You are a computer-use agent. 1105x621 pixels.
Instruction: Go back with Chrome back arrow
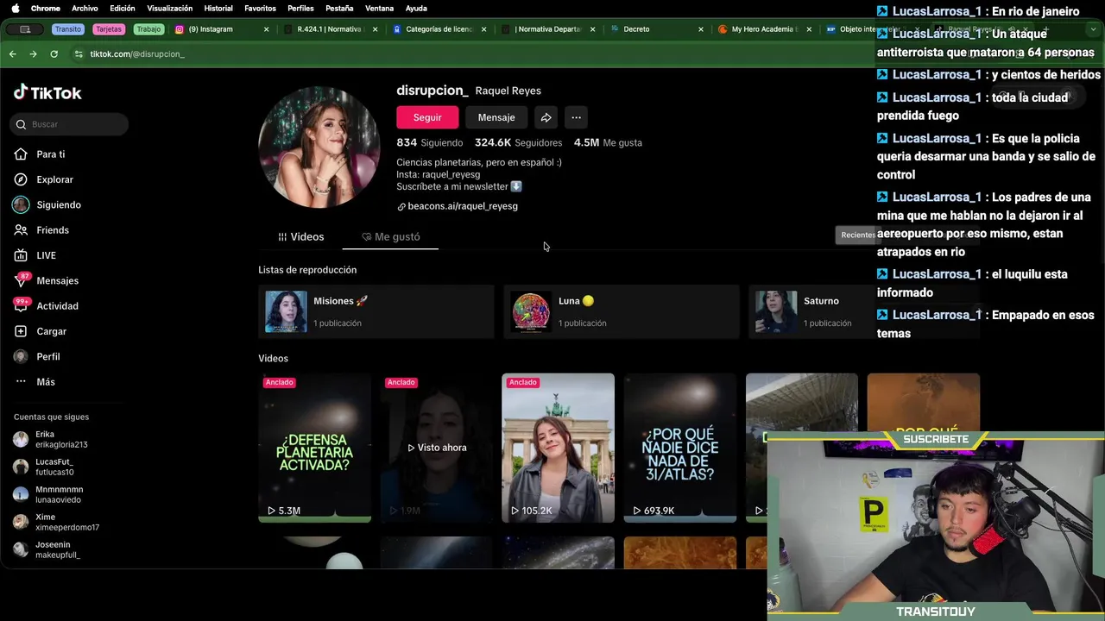click(12, 53)
